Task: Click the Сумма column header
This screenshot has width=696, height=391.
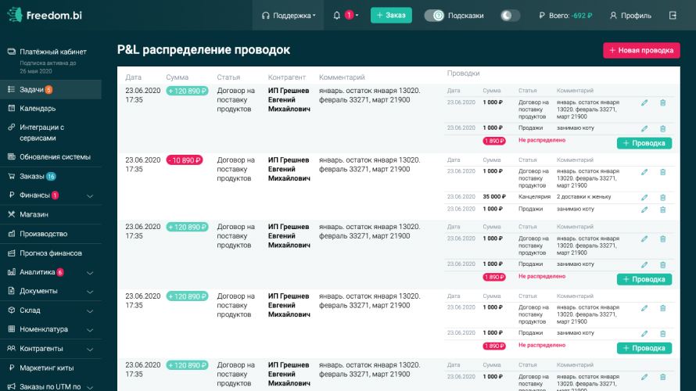Action: tap(177, 77)
